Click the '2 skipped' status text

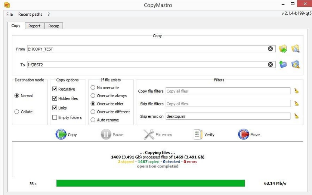coord(126,162)
